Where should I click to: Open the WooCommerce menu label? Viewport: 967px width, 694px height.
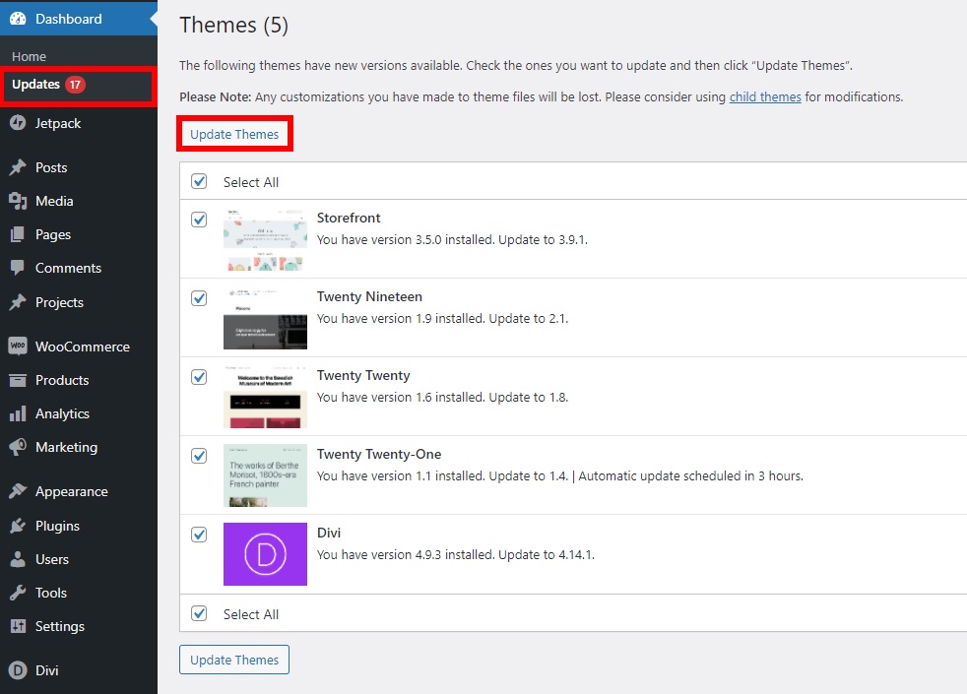click(83, 347)
